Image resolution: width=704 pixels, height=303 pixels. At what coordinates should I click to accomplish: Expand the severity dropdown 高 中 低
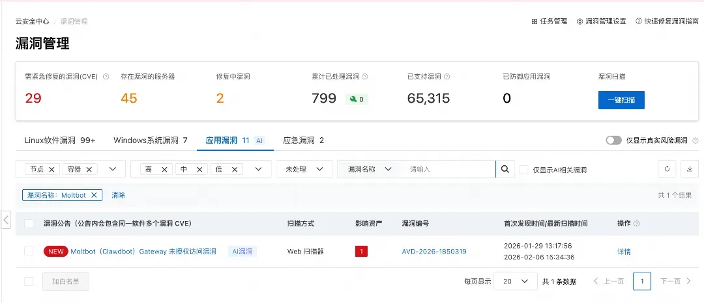[x=258, y=169]
